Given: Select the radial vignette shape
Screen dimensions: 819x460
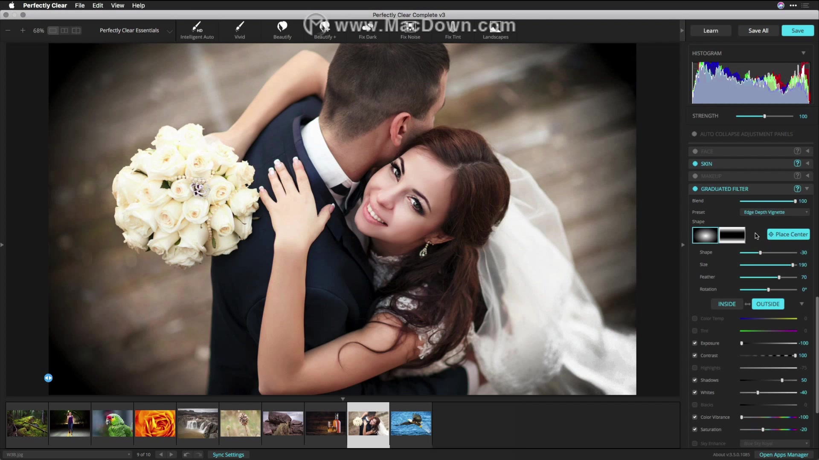Looking at the screenshot, I should tap(705, 235).
